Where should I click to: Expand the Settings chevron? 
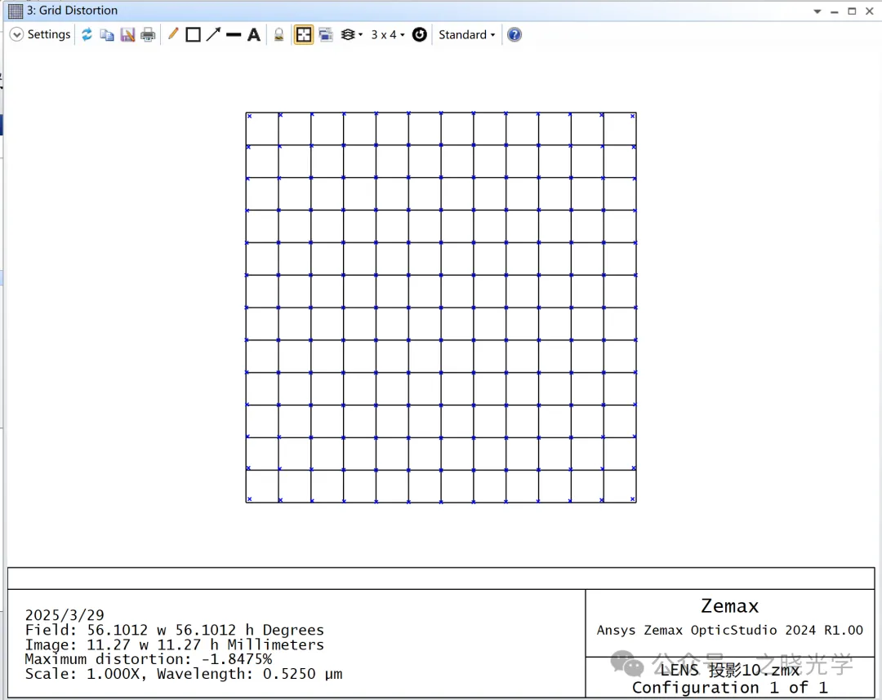(16, 34)
